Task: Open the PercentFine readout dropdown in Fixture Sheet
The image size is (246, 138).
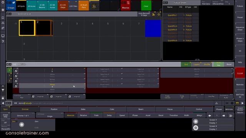Action: tap(218, 3)
